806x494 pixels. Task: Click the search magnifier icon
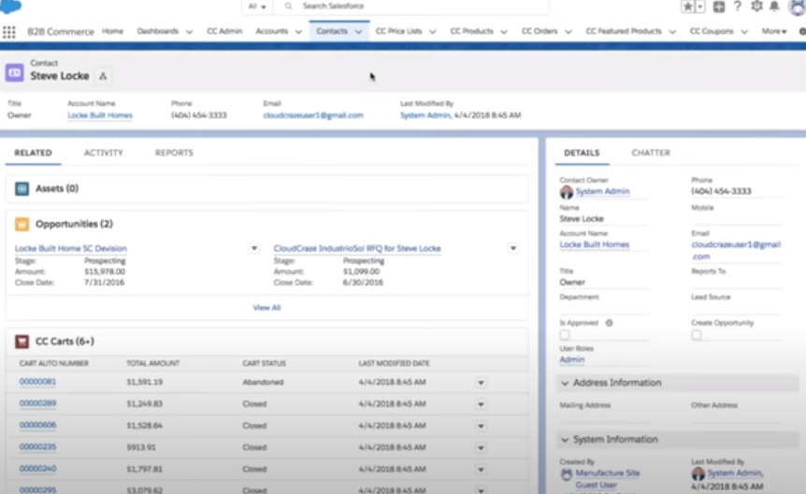[288, 7]
